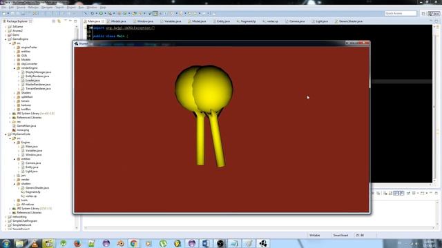The width and height of the screenshot is (442, 248).
Task: Toggle Link with Editor in Package Explorer
Action: [x=59, y=21]
